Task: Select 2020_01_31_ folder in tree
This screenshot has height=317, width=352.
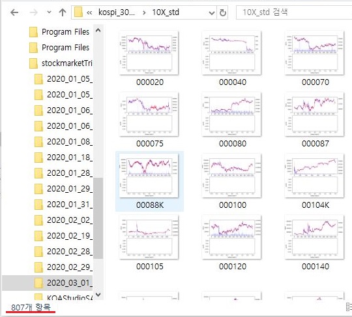Action: pyautogui.click(x=63, y=205)
